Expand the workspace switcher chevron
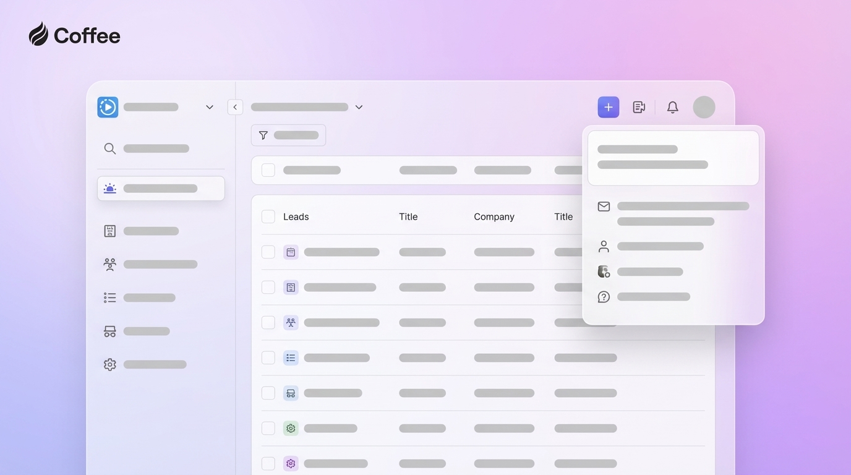 click(x=210, y=107)
